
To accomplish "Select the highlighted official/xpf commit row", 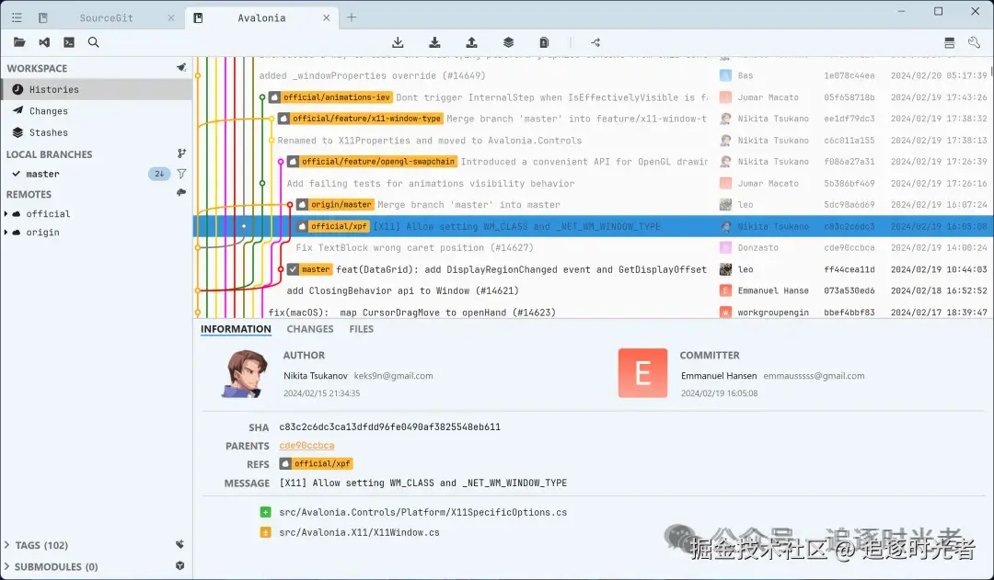I will (594, 227).
